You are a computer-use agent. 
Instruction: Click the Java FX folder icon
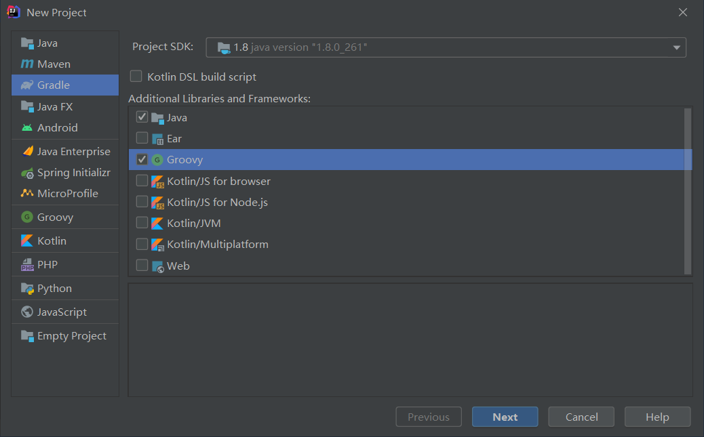coord(27,107)
